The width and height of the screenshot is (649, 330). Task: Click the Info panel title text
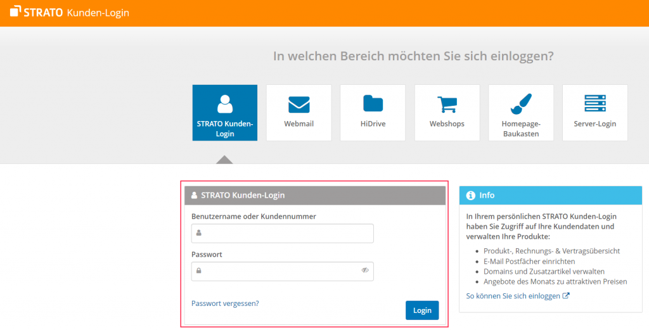click(487, 195)
